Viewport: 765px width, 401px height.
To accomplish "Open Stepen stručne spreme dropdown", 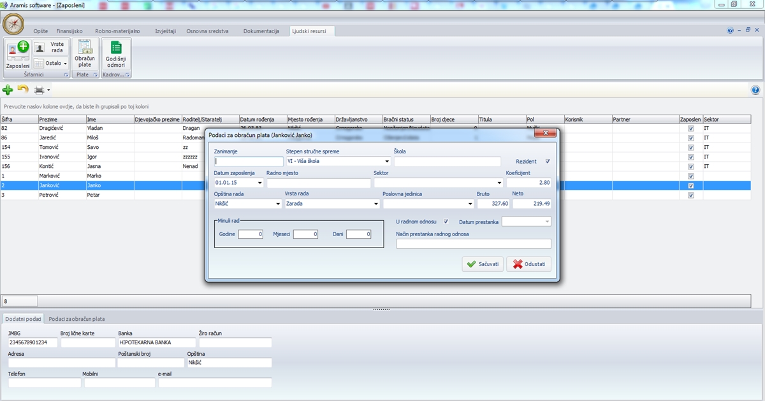I will 387,161.
